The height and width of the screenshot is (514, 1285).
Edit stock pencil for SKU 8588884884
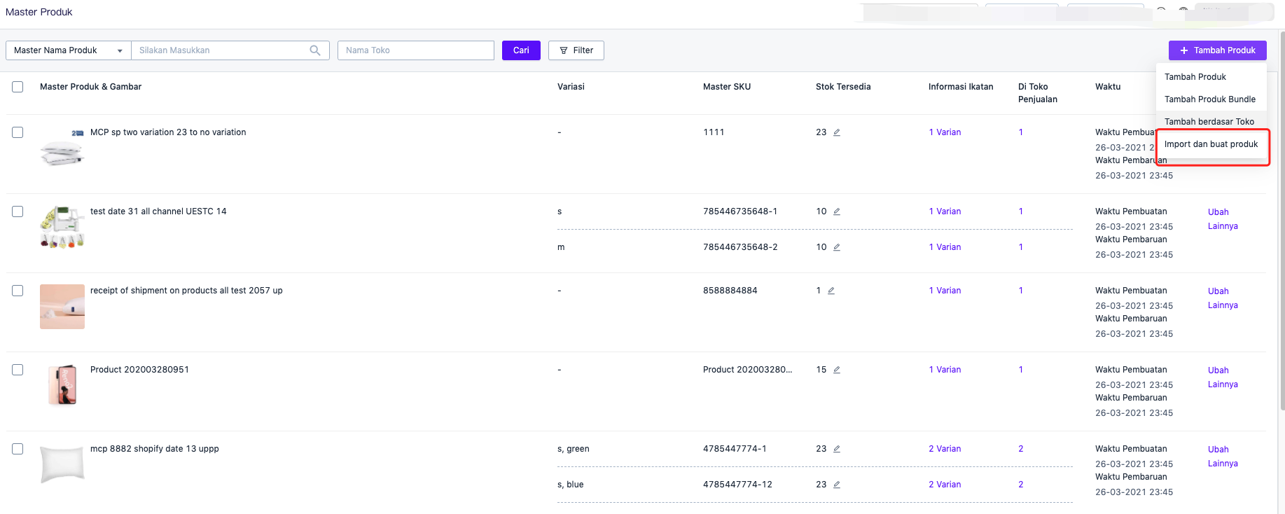click(x=831, y=291)
